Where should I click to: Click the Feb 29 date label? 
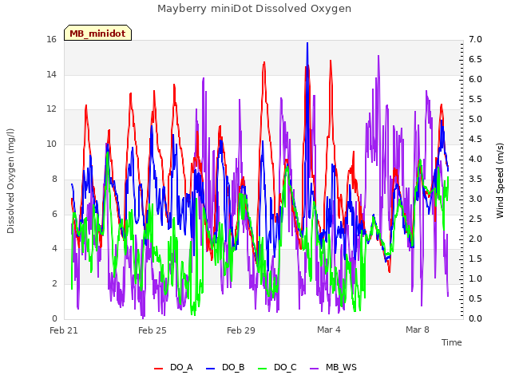tap(241, 330)
